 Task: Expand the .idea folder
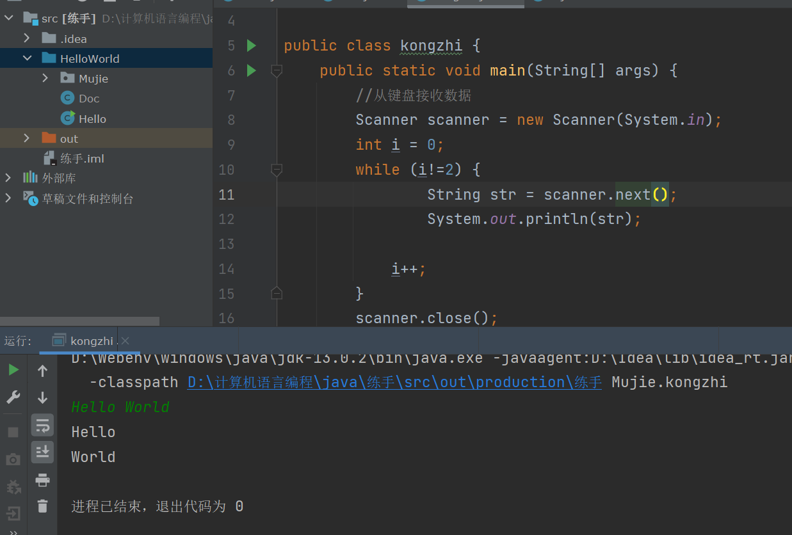point(27,38)
